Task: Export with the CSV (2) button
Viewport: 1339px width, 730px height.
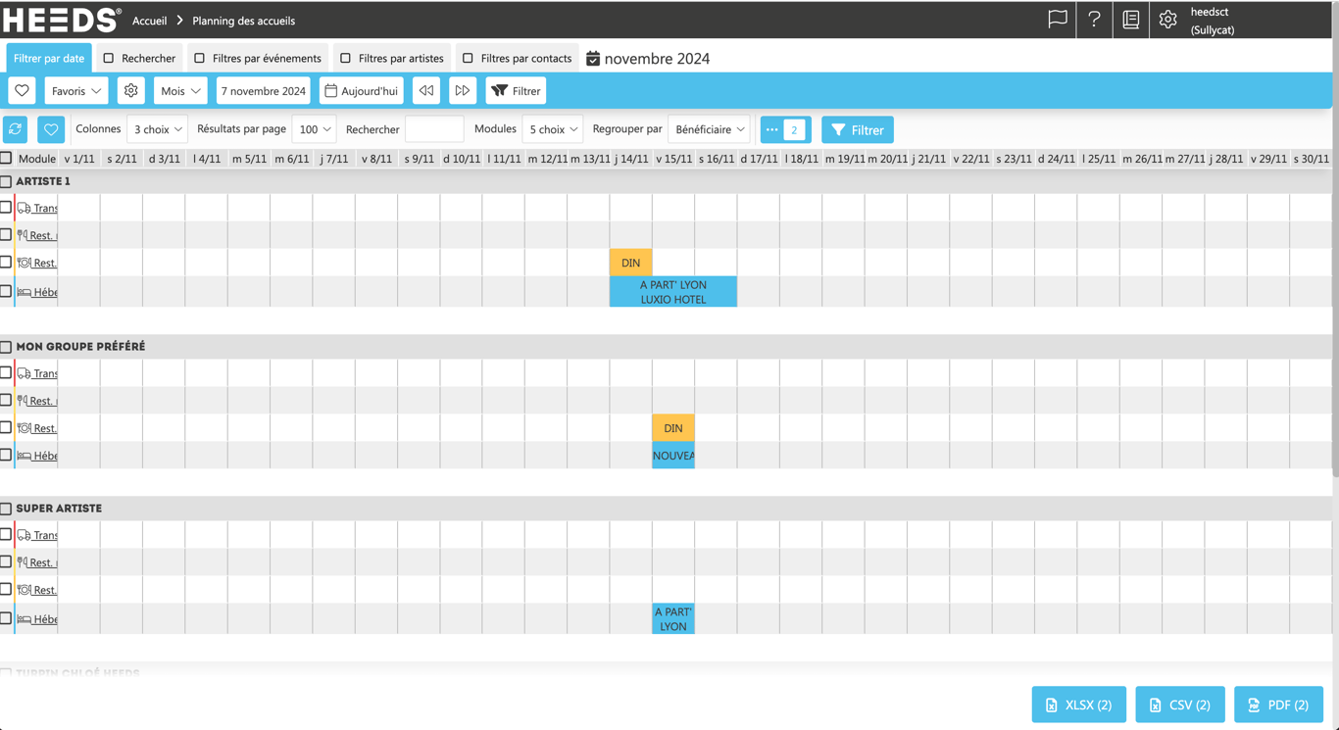Action: pyautogui.click(x=1180, y=705)
